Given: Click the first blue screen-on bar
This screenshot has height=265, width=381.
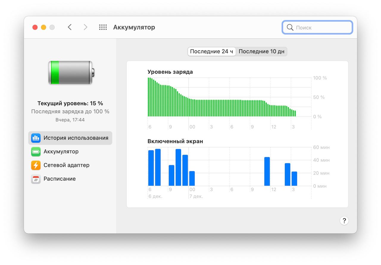Looking at the screenshot, I should tap(151, 168).
